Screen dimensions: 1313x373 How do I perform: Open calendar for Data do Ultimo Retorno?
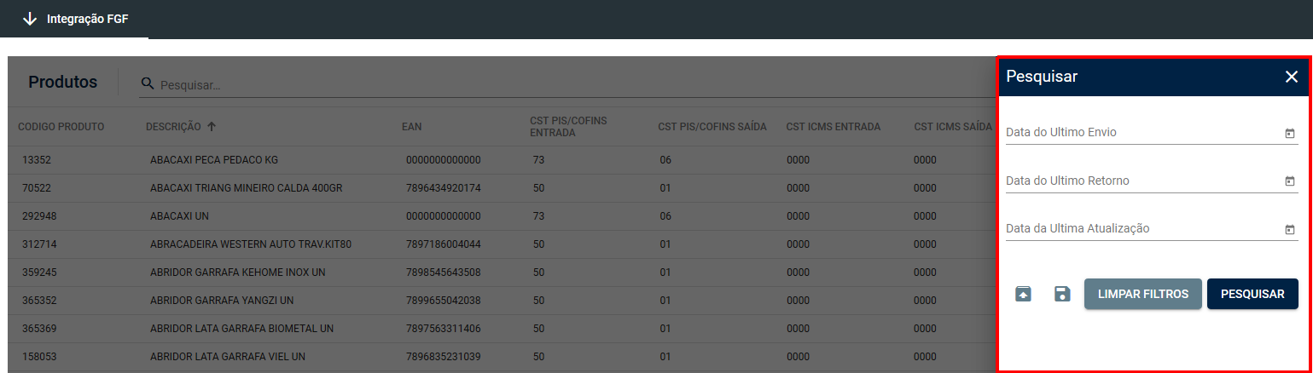click(1289, 181)
